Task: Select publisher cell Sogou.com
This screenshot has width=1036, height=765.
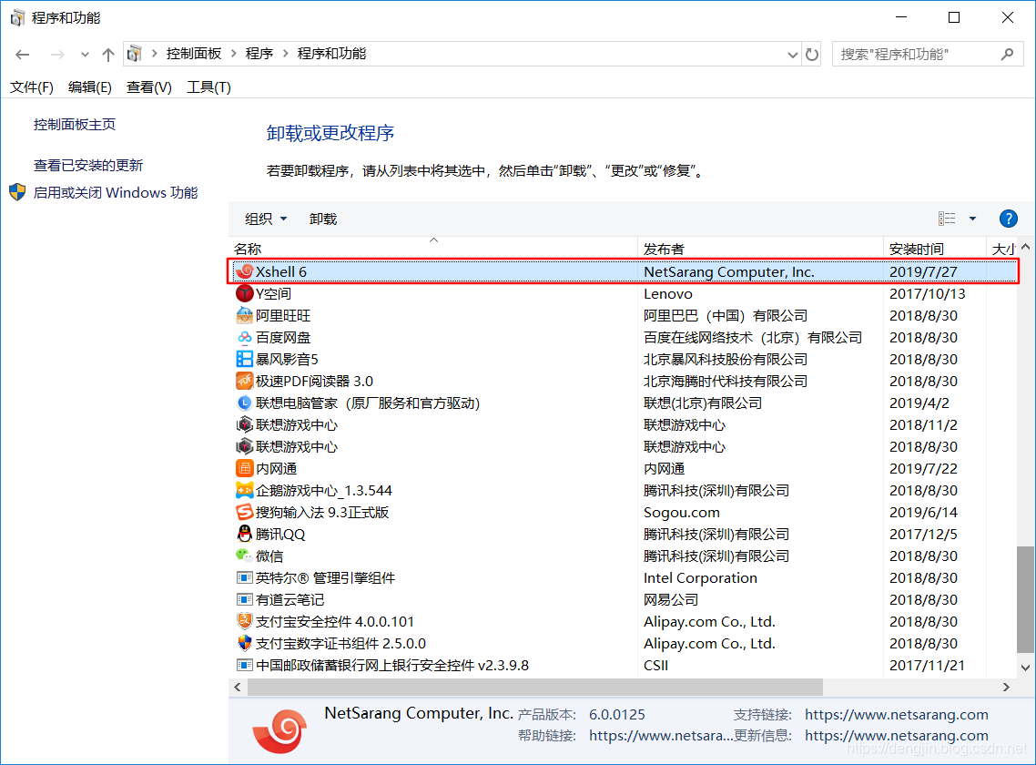Action: (x=682, y=512)
